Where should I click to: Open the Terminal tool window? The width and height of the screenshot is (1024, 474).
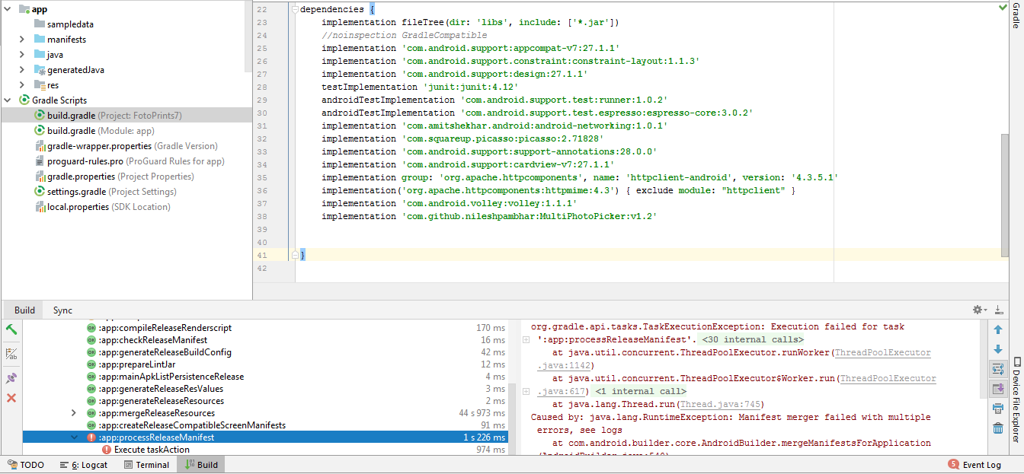coord(146,465)
